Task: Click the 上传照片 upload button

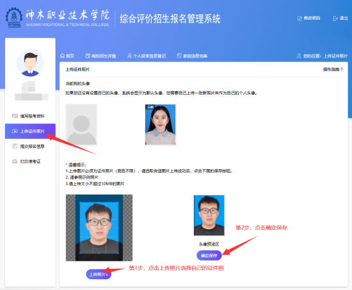Action: [99, 274]
